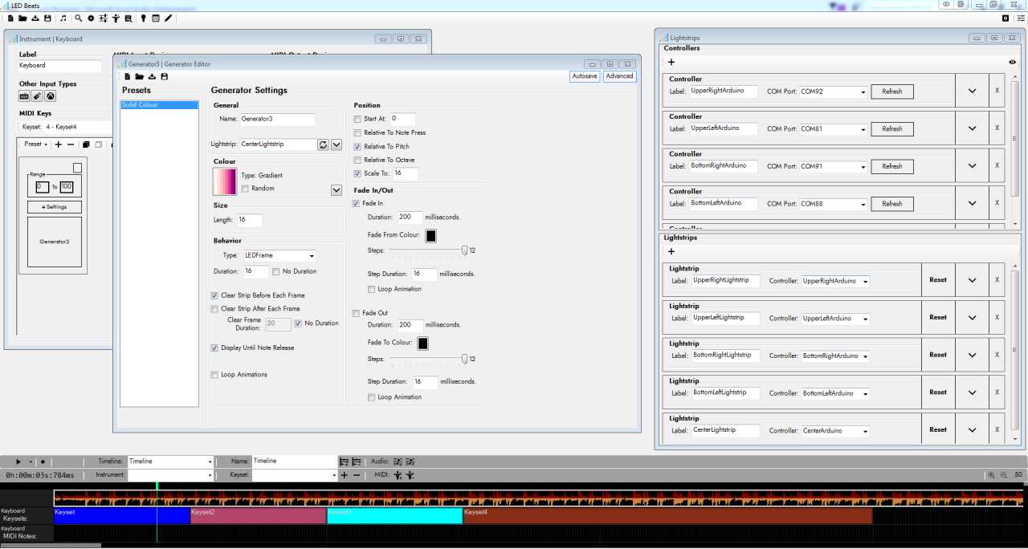The width and height of the screenshot is (1028, 549).
Task: Toggle the eye visibility icon in Controllers
Action: [x=1012, y=62]
